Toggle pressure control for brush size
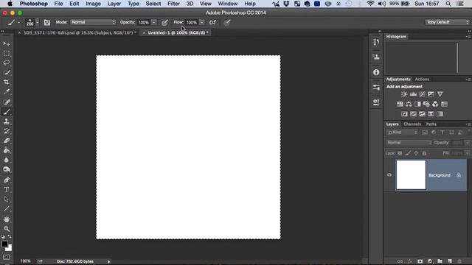 [x=227, y=23]
